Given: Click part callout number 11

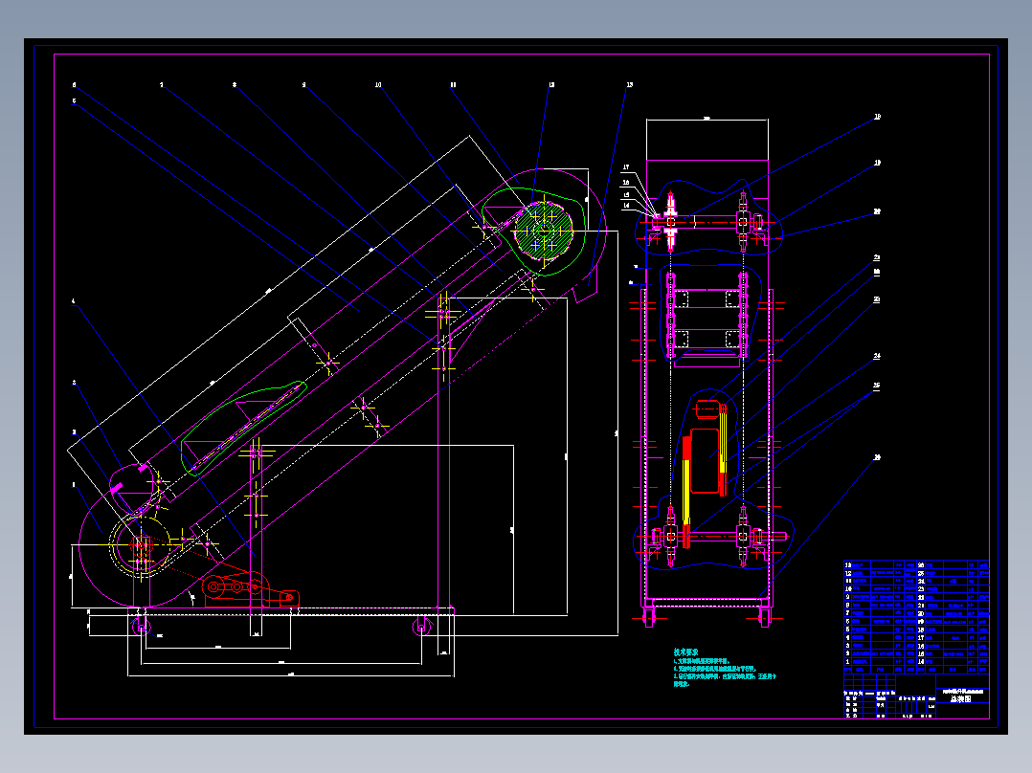Looking at the screenshot, I should 453,85.
